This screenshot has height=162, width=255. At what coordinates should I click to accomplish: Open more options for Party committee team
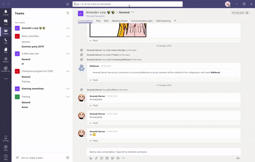click(68, 36)
